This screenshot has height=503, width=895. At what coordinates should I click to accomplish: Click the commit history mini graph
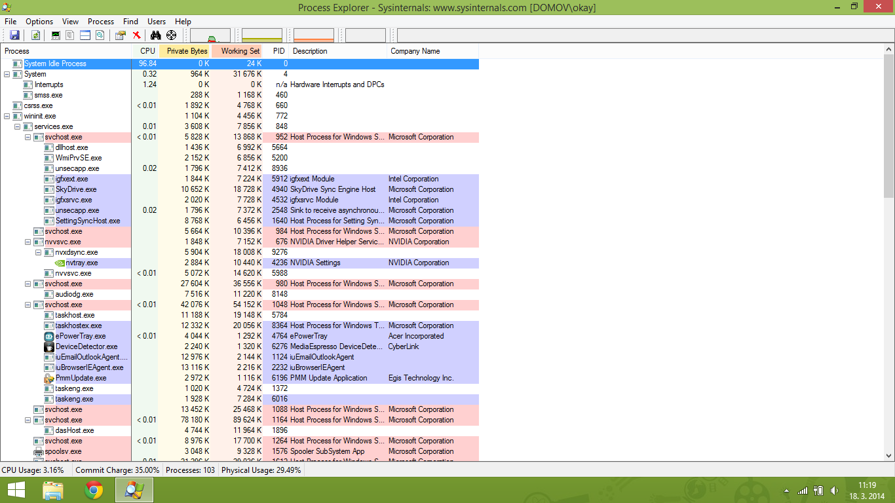coord(262,35)
